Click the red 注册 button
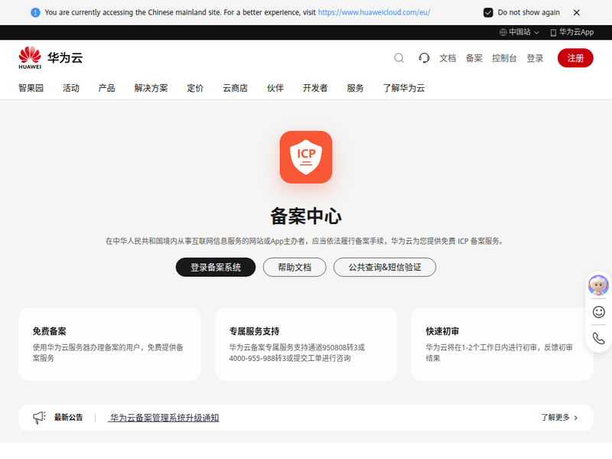This screenshot has height=459, width=612. pyautogui.click(x=575, y=58)
